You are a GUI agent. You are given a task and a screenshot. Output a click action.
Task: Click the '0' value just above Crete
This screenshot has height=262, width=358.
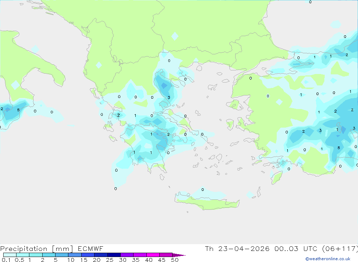click(x=203, y=190)
